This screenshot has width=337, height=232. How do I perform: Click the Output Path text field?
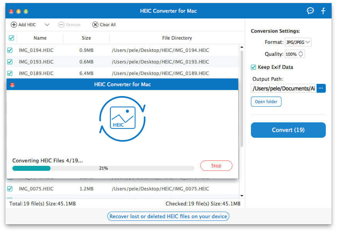pos(283,88)
